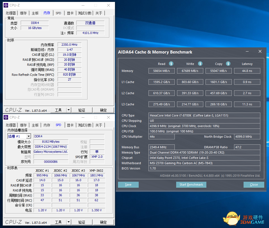The image size is (269, 228).
Task: Click the Memory Bus 2349.4 MHz field
Action: pyautogui.click(x=161, y=147)
